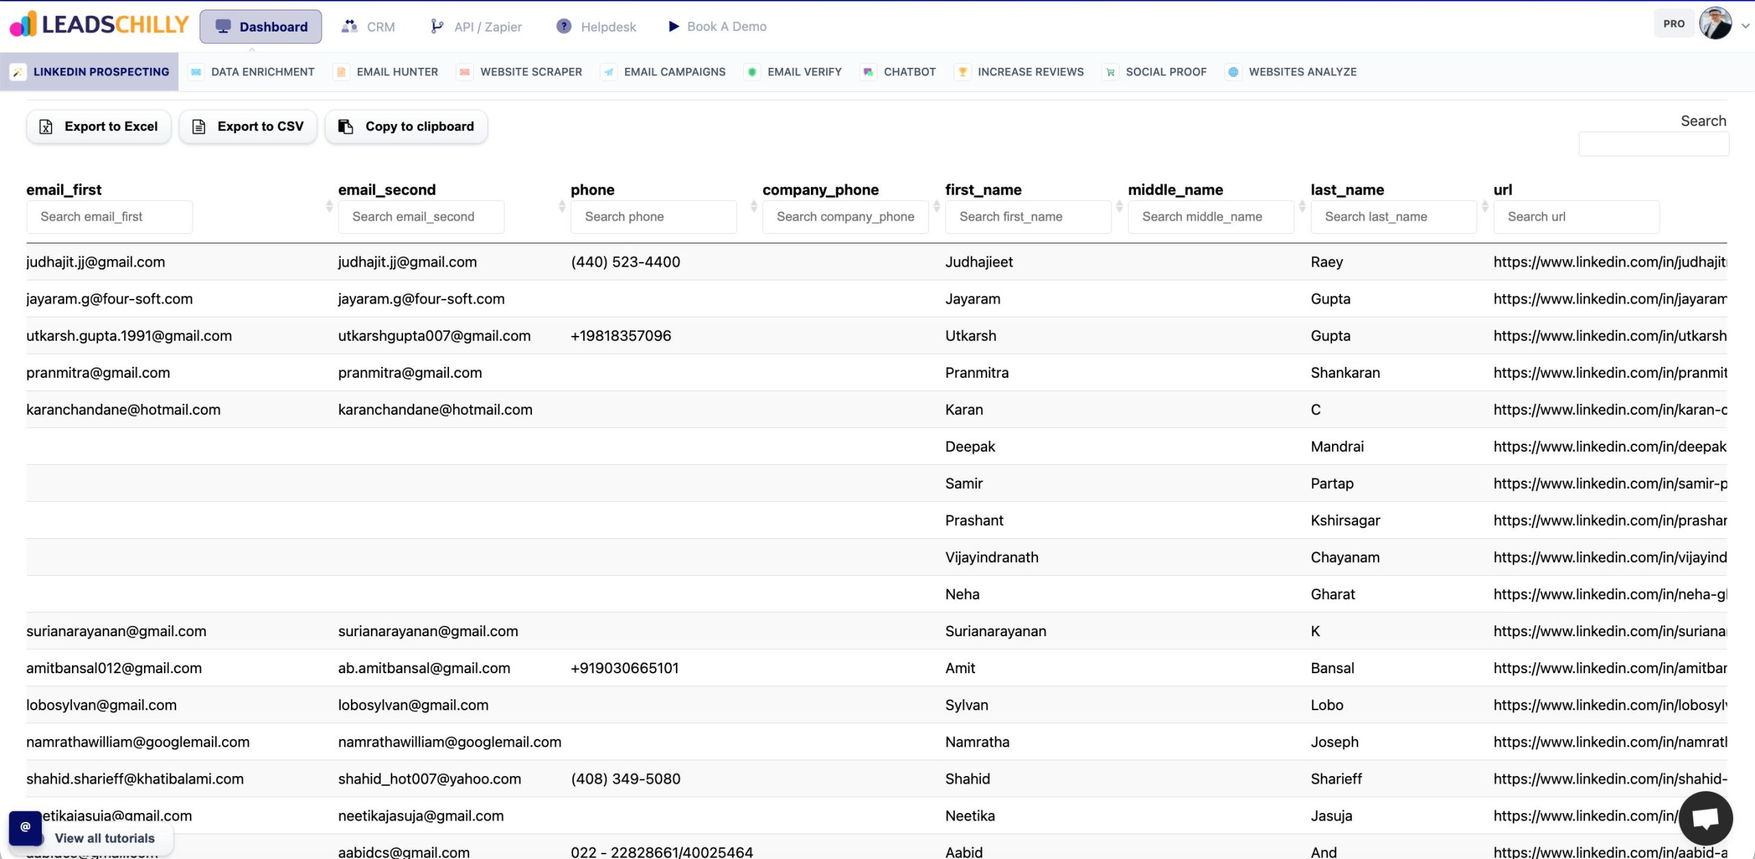Click the Email Hunter icon
The height and width of the screenshot is (859, 1755).
coord(341,72)
